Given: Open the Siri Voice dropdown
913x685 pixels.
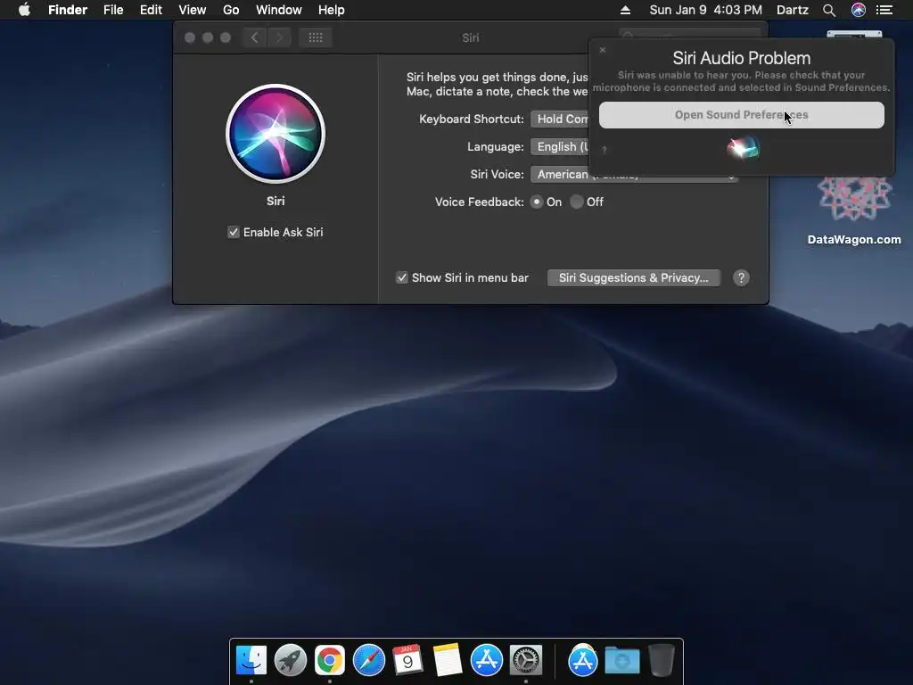Looking at the screenshot, I should tap(634, 174).
